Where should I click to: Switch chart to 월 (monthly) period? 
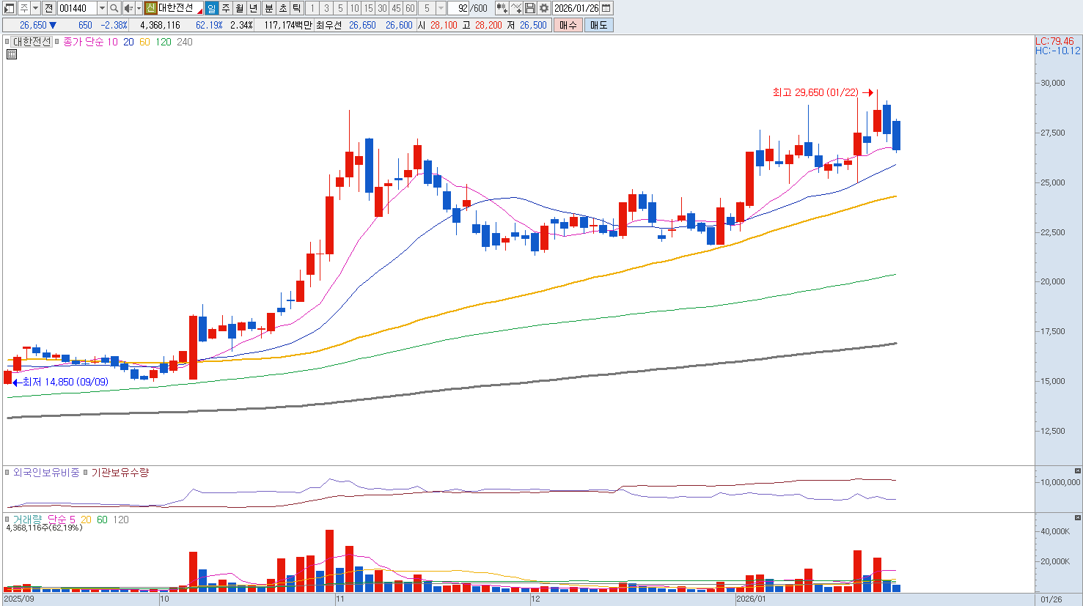pos(239,8)
